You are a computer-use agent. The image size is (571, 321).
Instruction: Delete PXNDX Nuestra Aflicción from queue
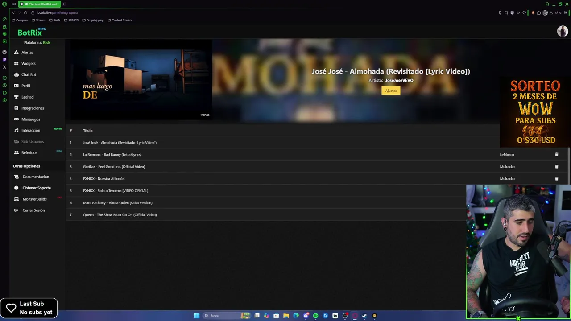[556, 179]
